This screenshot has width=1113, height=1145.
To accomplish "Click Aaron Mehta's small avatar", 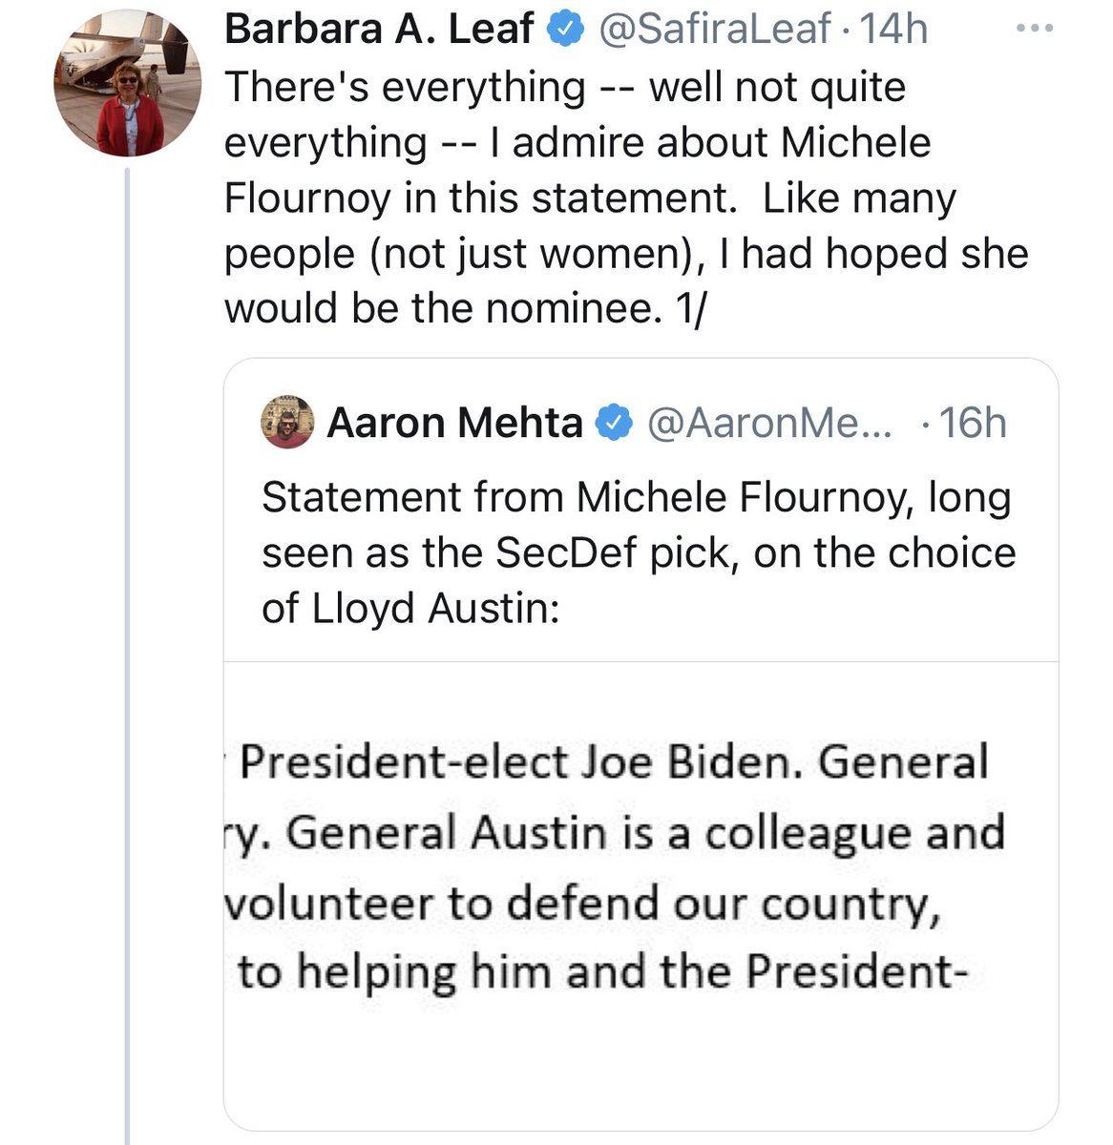I will (286, 423).
